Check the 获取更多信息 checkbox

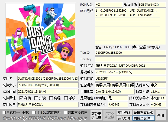(66, 112)
